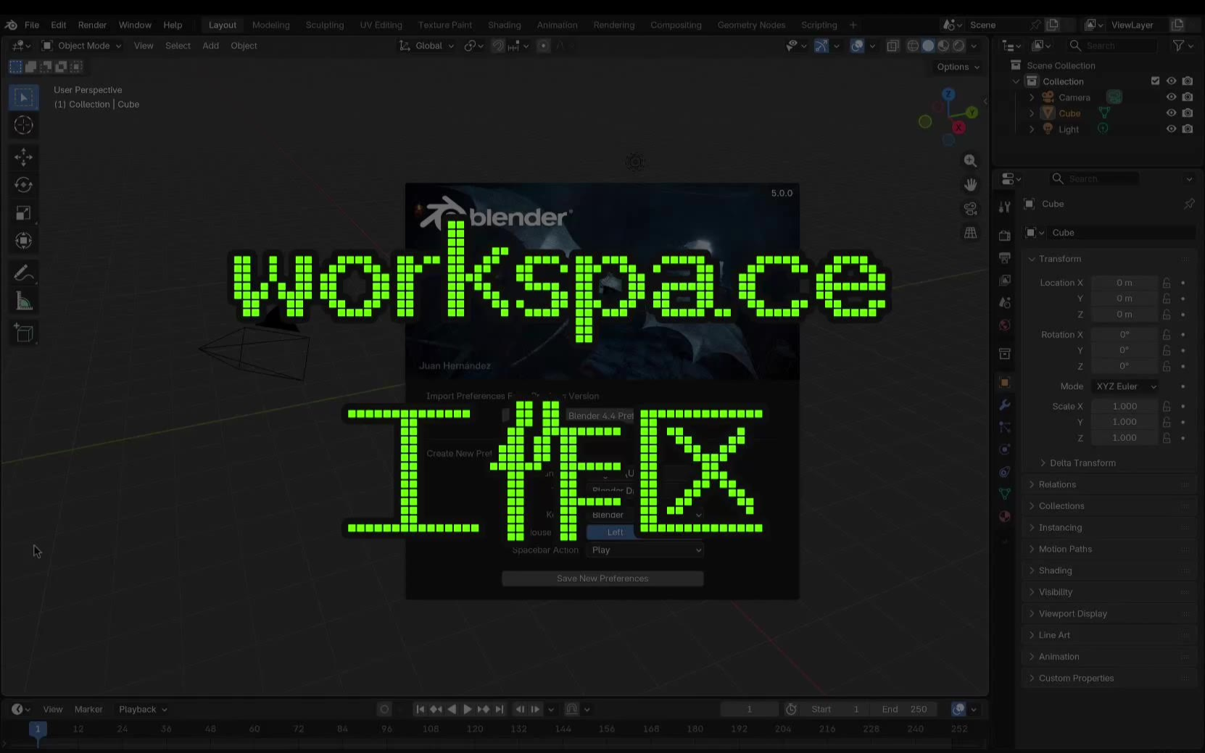Switch perspective/orthographic view with grid icon
The width and height of the screenshot is (1205, 753).
970,233
